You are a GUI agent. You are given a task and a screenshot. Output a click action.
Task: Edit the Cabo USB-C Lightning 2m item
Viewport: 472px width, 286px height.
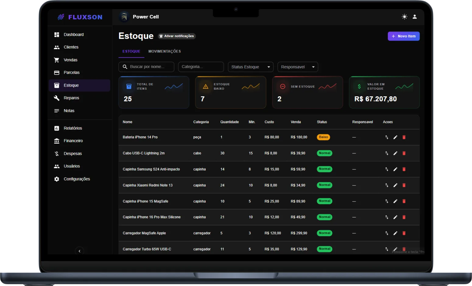395,153
